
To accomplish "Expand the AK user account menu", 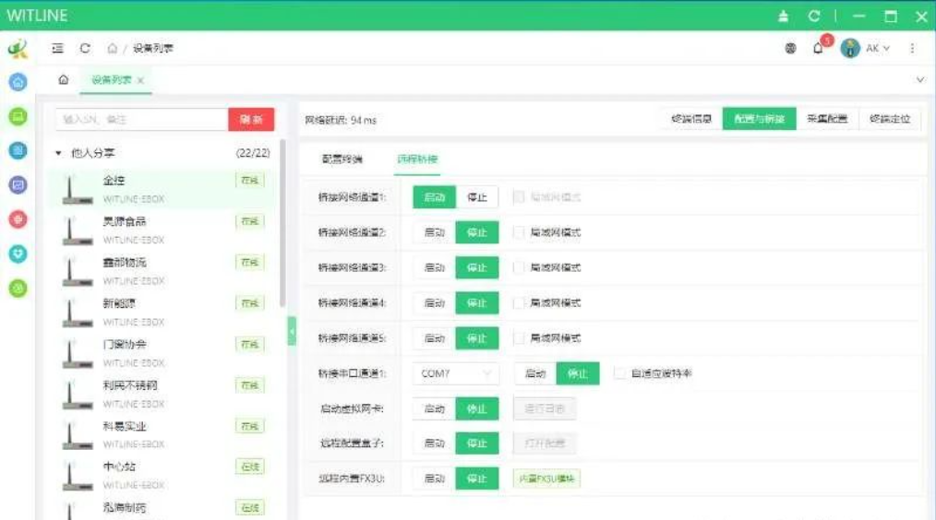I will pyautogui.click(x=874, y=49).
